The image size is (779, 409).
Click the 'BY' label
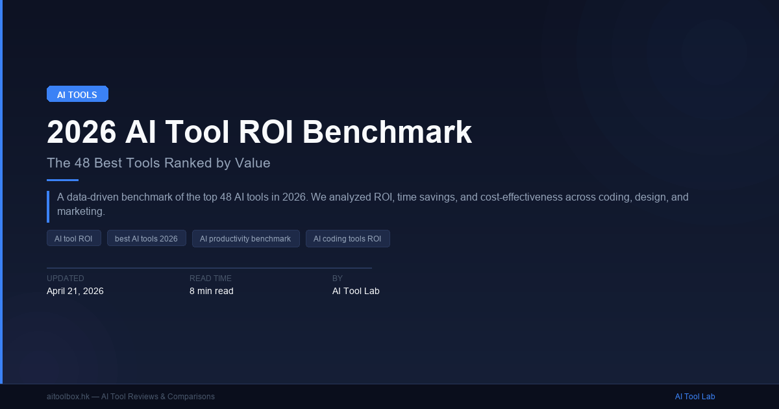[x=338, y=279]
